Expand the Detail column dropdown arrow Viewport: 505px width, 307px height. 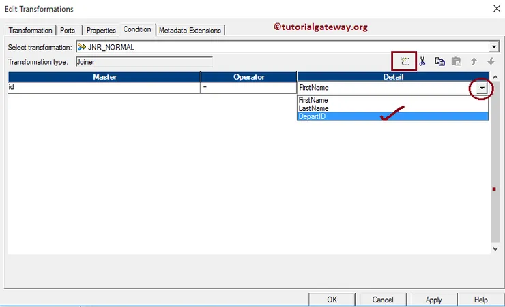[x=482, y=88]
